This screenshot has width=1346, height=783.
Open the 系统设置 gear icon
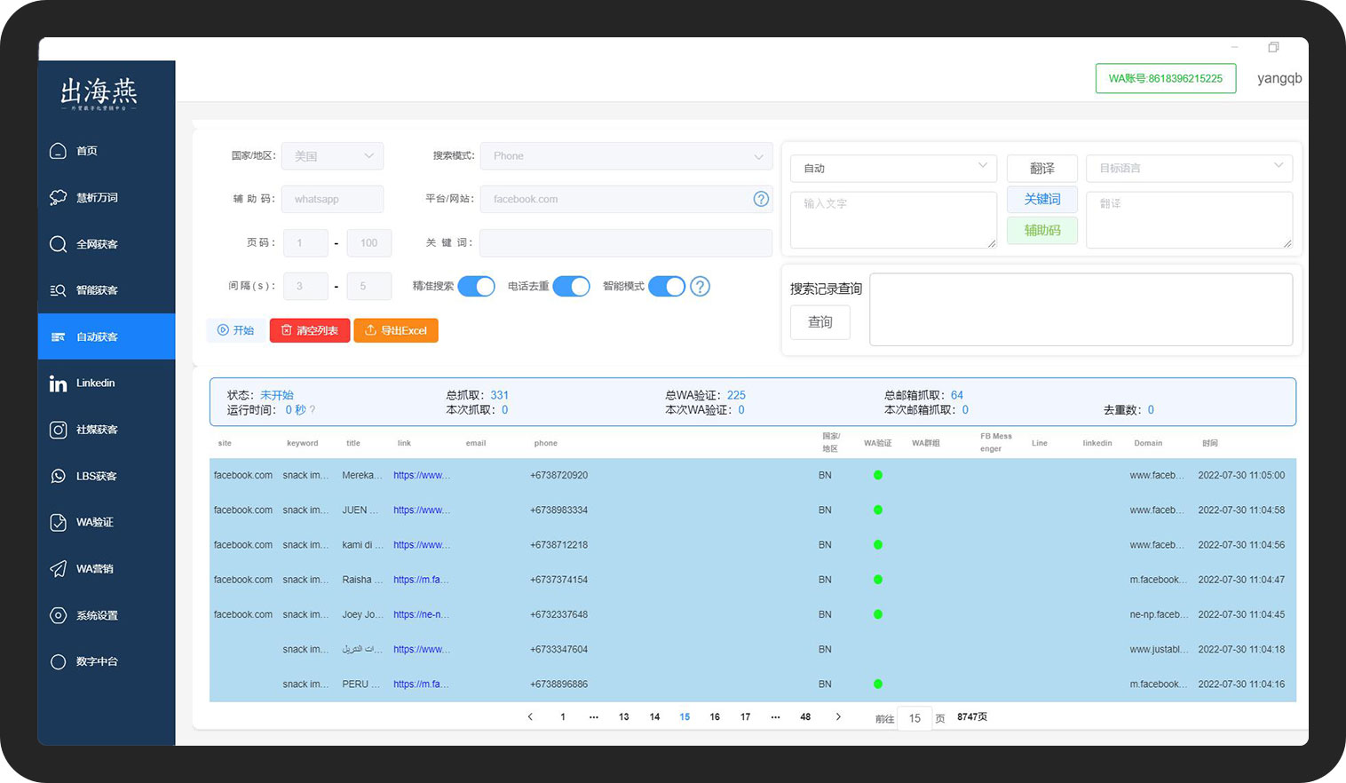tap(58, 615)
